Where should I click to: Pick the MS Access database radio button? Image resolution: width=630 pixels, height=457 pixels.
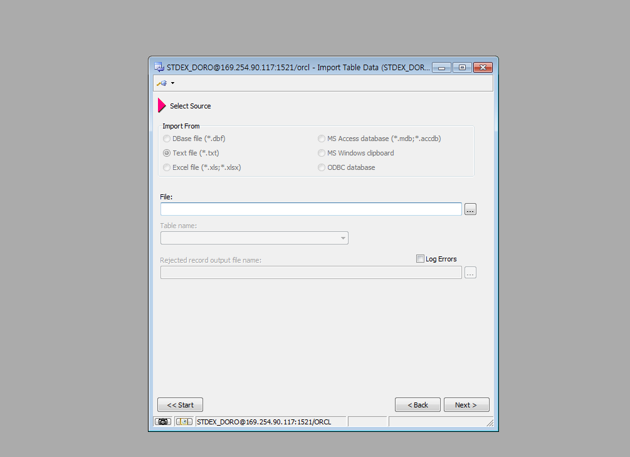322,139
